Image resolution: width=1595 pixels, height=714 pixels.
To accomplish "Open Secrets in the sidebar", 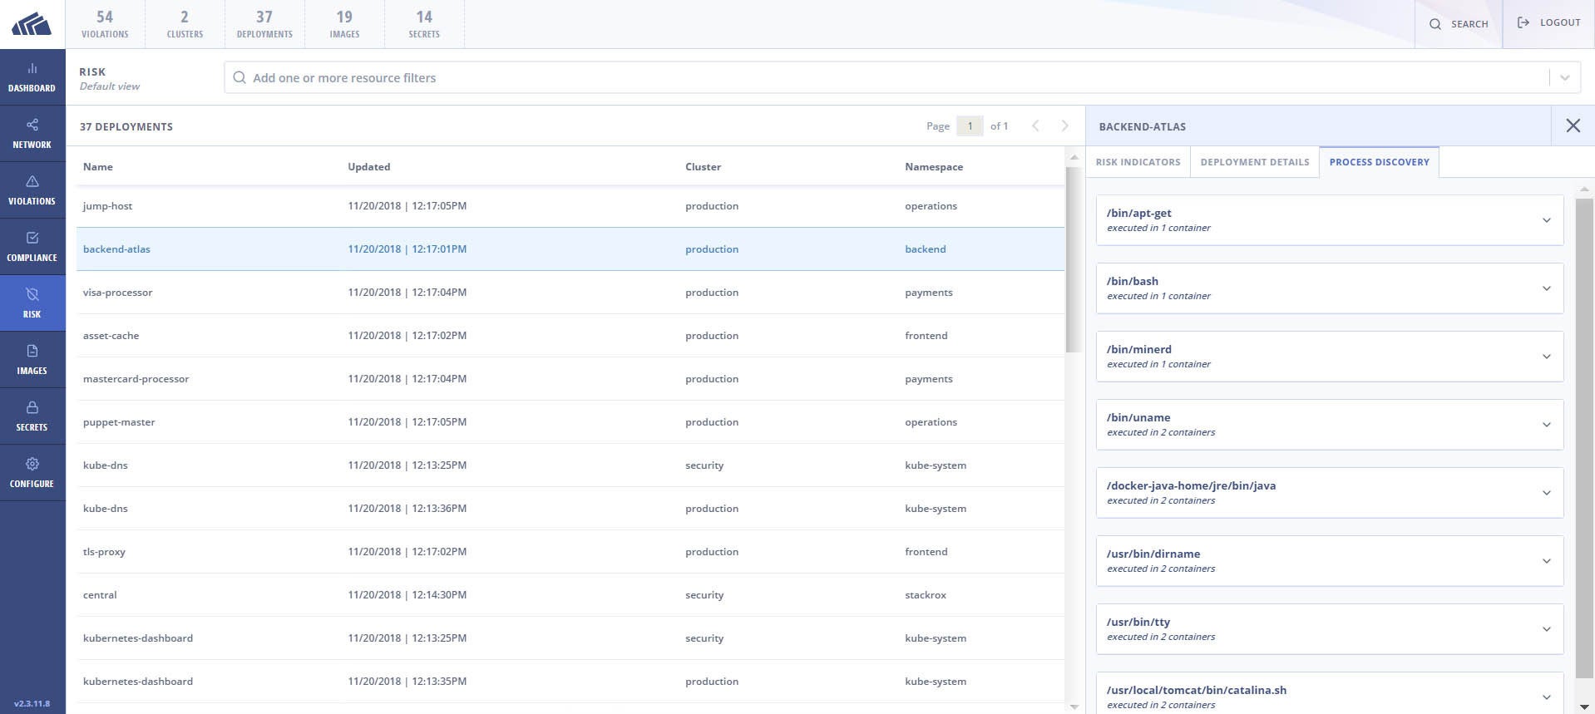I will (x=32, y=416).
